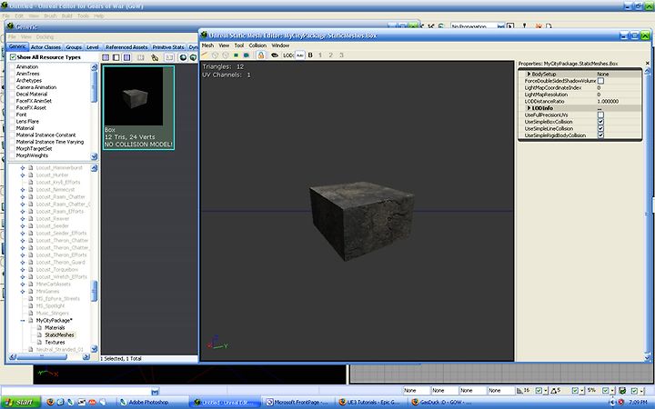Expand the MiniGames package node

pos(23,292)
